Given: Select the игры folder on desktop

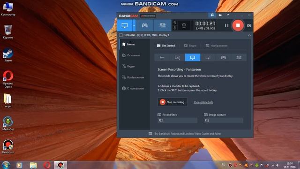Looking at the screenshot, I should point(8,101).
